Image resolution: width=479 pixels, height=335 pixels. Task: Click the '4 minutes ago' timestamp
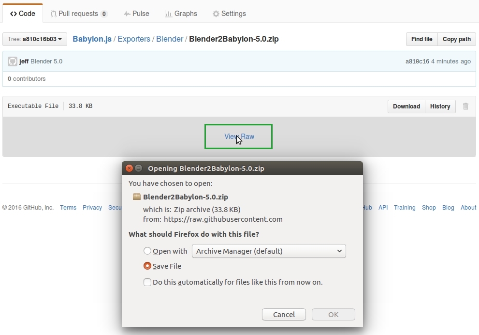(451, 61)
